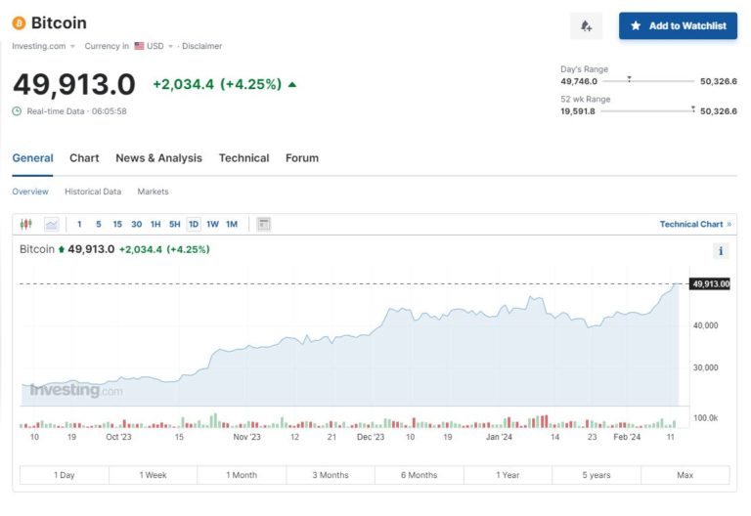Open the Historical Data sub-tab
This screenshot has height=516, width=751.
click(93, 192)
